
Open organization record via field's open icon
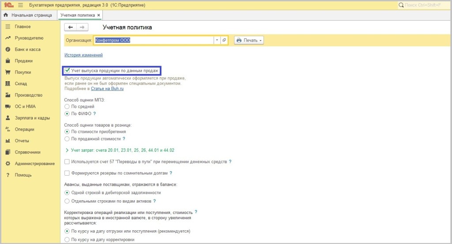224,40
